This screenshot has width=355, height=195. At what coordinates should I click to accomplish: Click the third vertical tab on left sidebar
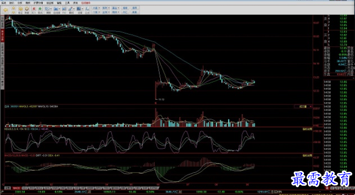[3, 49]
